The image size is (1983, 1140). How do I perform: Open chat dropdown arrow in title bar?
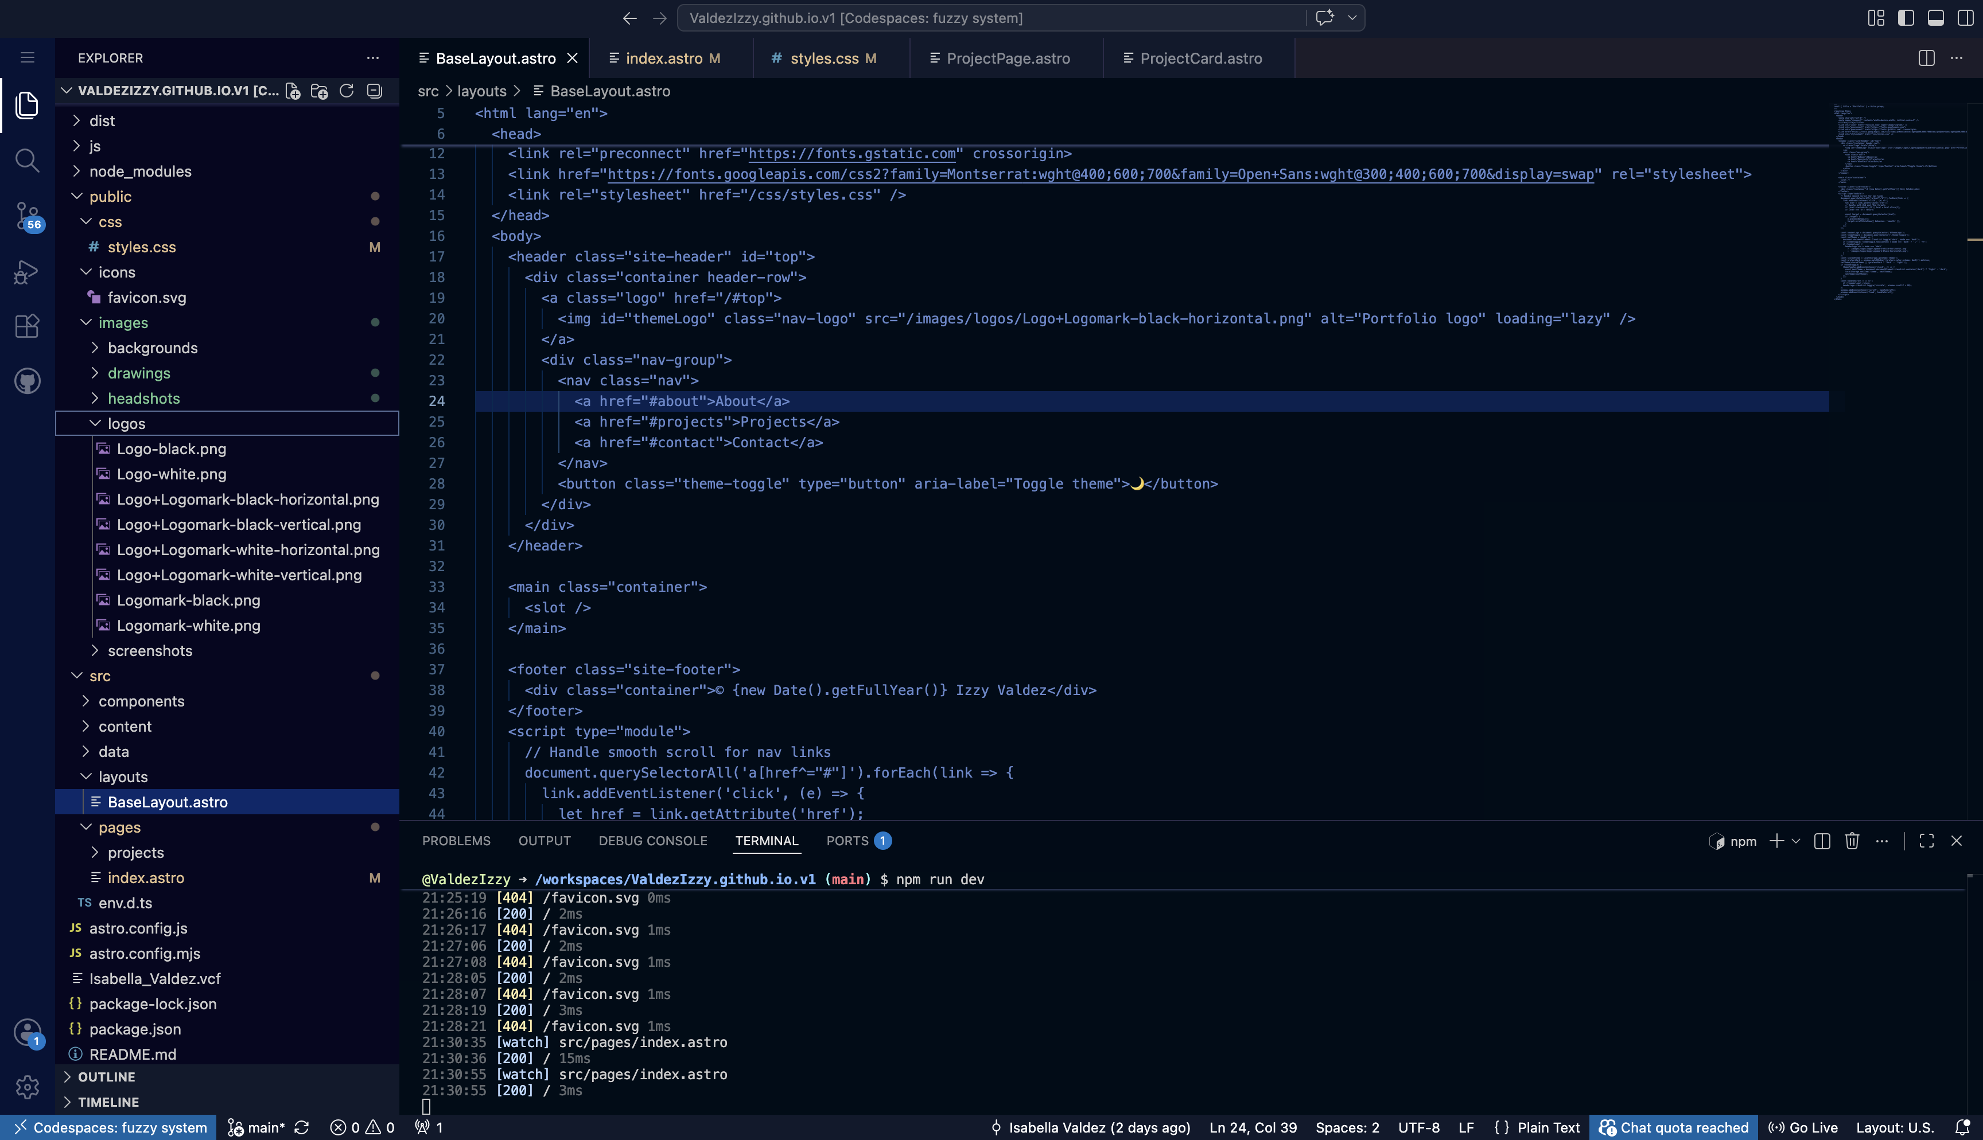tap(1352, 18)
